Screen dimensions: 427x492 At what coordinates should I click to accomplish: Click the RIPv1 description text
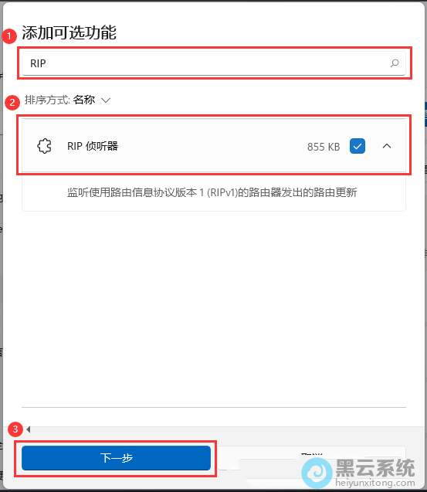tap(212, 192)
